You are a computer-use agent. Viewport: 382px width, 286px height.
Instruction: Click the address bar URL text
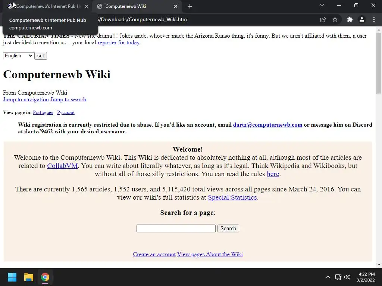[x=143, y=19]
